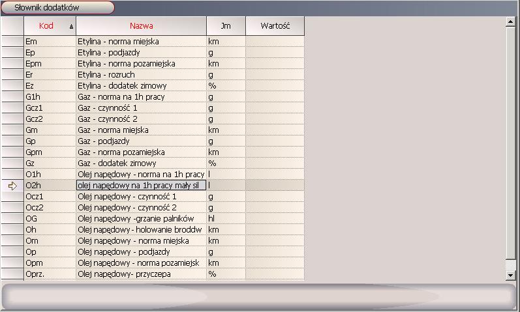Viewport: 520px width, 312px height.
Task: Select the 'O1h' code cell
Action: 50,174
